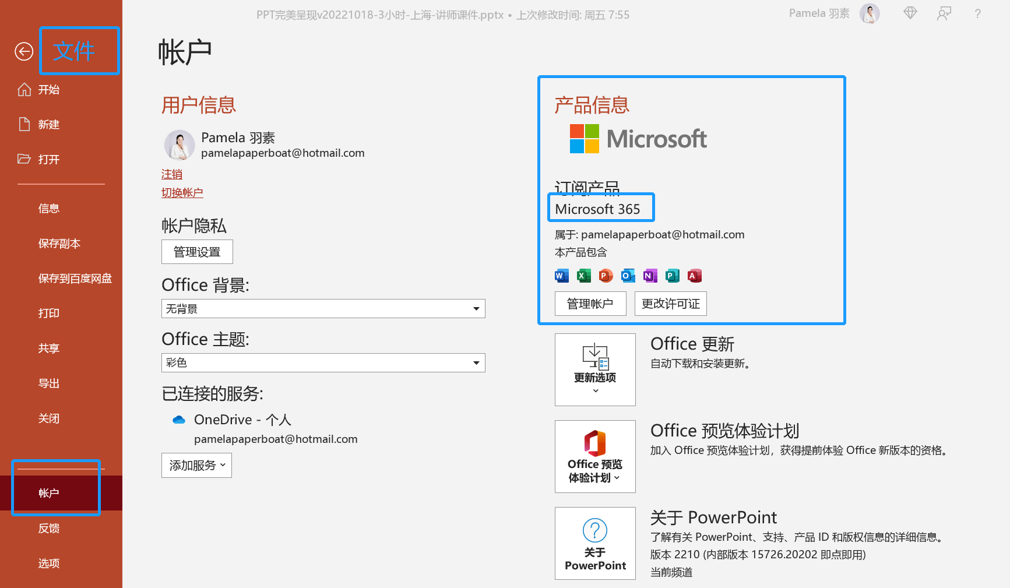Click the 关于 PowerPoint button
1010x588 pixels.
(x=595, y=543)
